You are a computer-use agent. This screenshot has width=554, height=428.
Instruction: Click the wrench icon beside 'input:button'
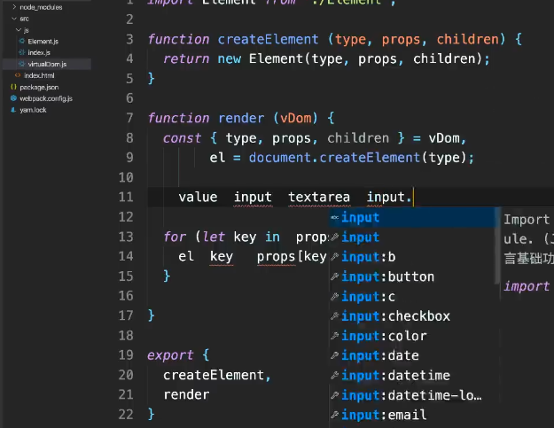point(334,276)
